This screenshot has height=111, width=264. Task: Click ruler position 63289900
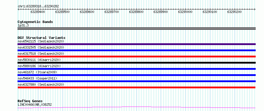click(x=160, y=12)
